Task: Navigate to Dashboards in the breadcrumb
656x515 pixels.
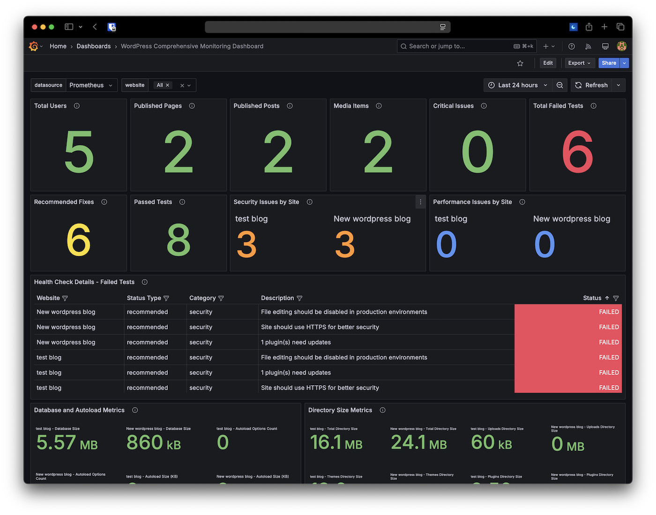Action: coord(93,46)
